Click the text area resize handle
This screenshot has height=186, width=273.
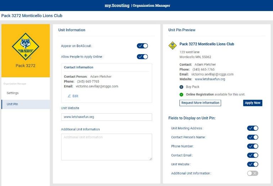pyautogui.click(x=151, y=159)
